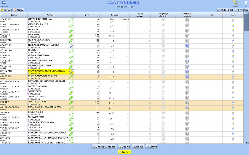
Task: Sort by the Codice column header
Action: click(14, 15)
